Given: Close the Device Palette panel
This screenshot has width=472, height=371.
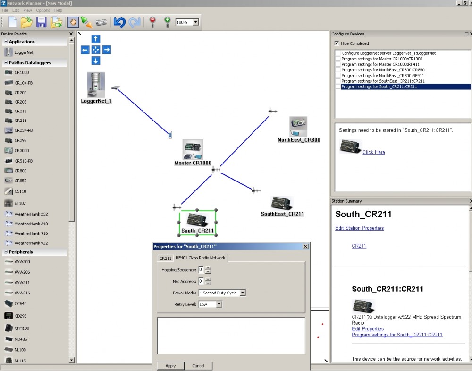Looking at the screenshot, I should pyautogui.click(x=71, y=34).
